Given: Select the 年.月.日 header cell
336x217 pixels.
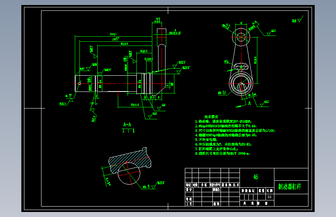Looking at the screenshot, I should 234,185.
